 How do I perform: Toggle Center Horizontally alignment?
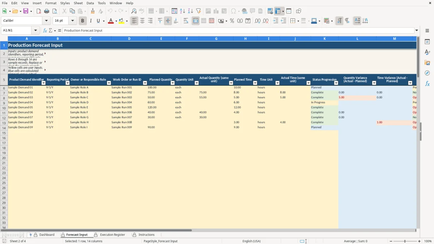142,21
